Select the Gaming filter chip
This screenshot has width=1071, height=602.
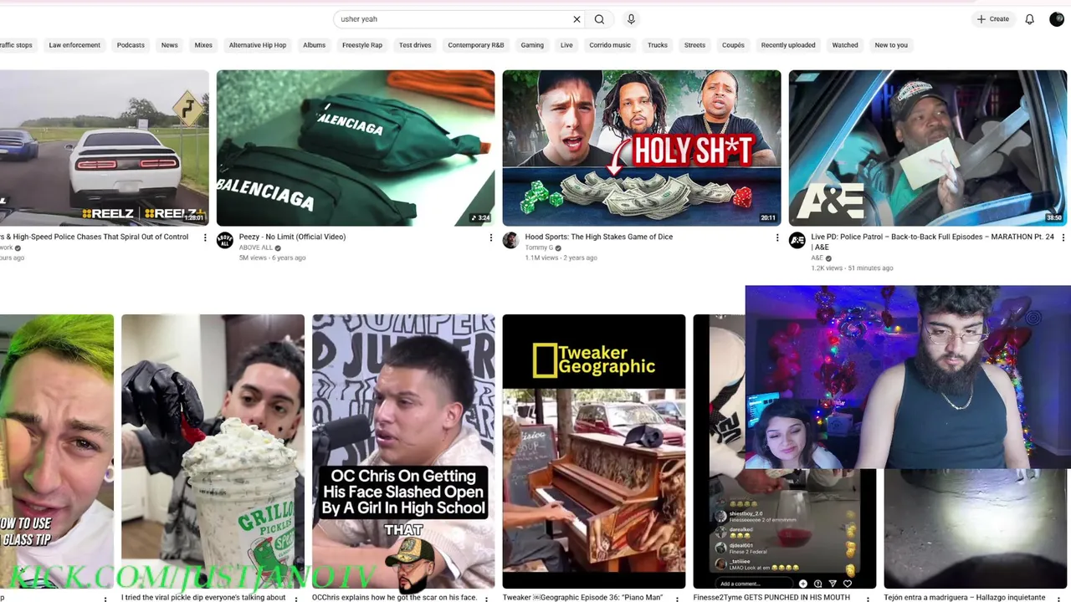[x=532, y=45]
